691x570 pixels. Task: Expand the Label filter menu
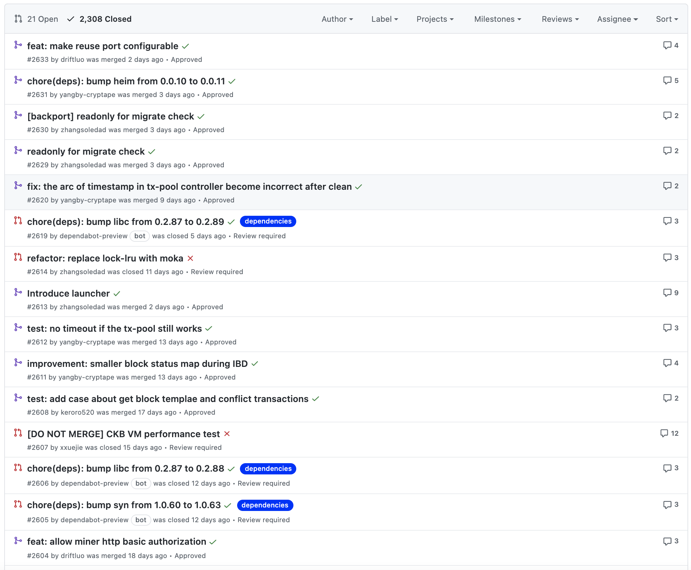point(385,19)
